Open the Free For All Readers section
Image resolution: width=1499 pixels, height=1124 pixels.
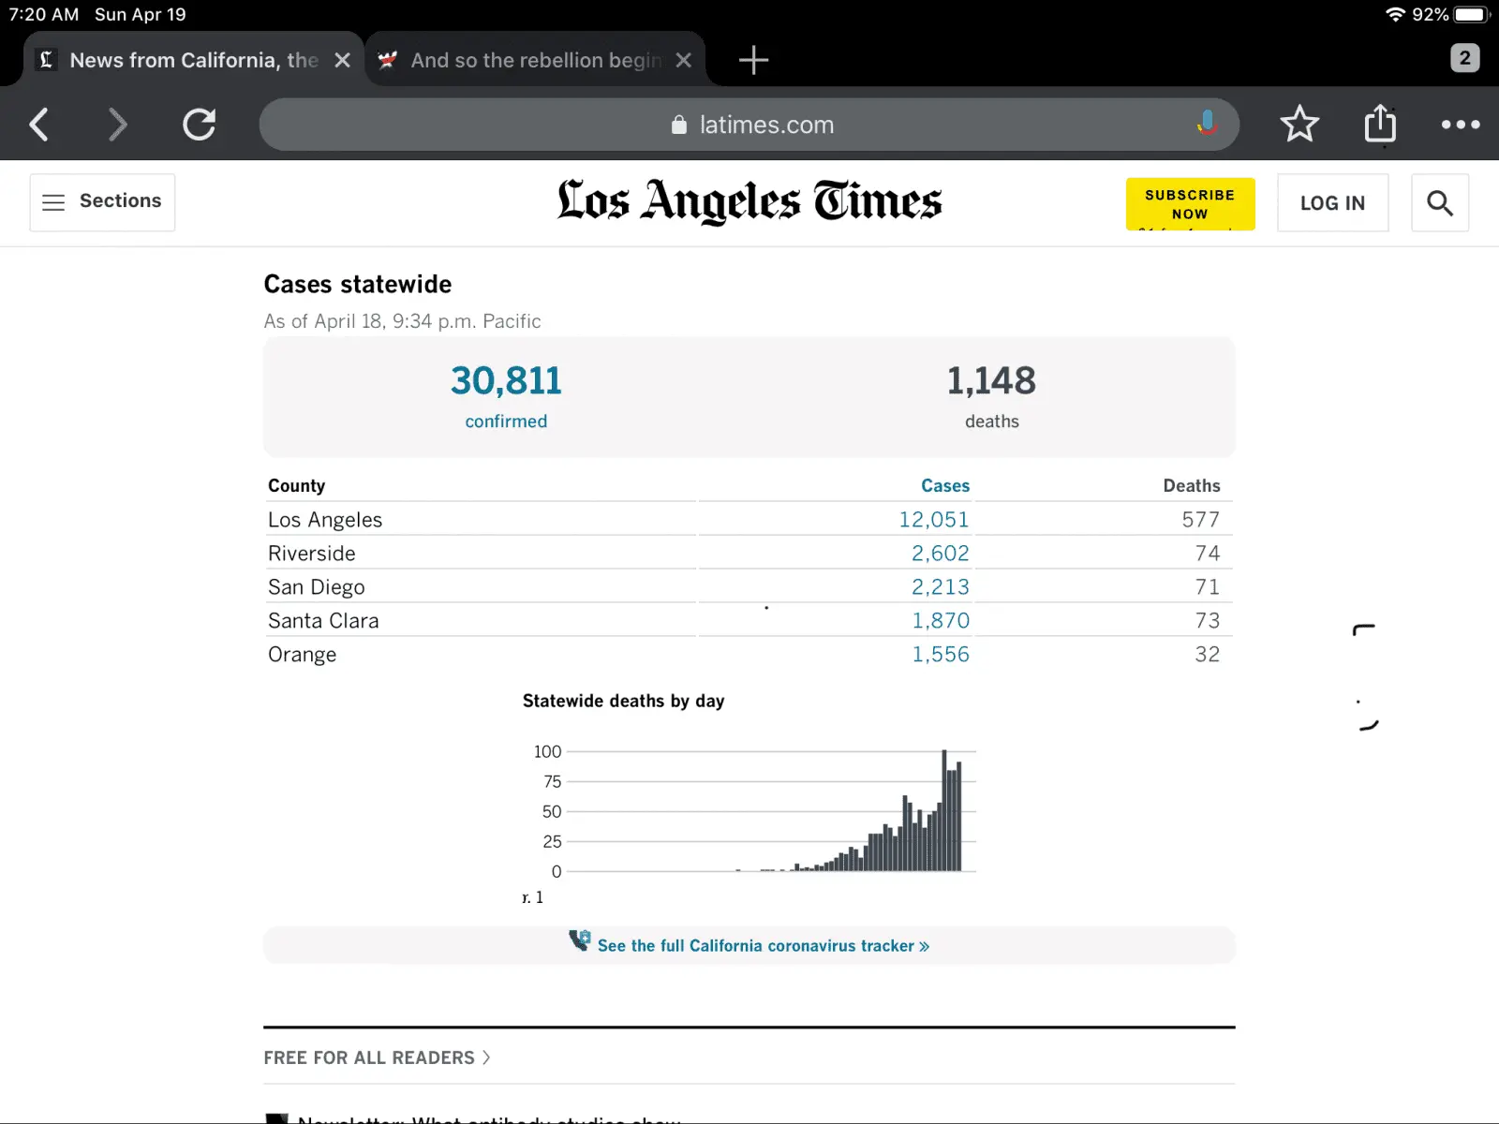(377, 1057)
